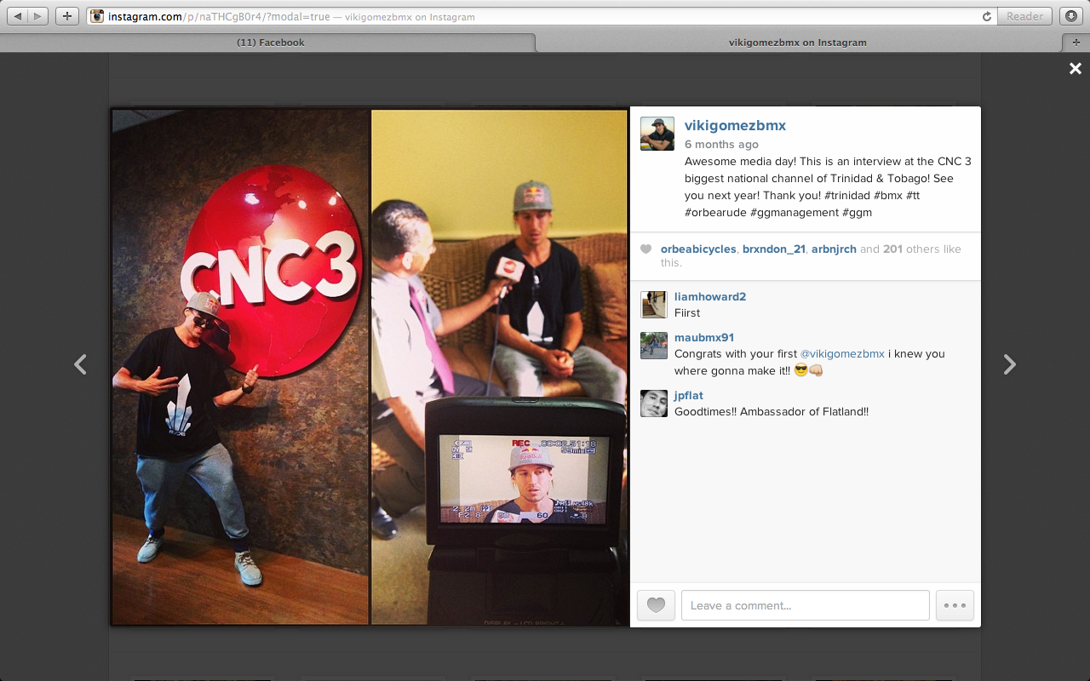View arbnjrch liker profile

834,249
